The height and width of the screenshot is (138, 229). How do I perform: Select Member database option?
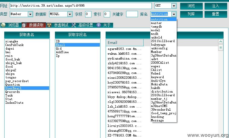pyautogui.click(x=164, y=52)
